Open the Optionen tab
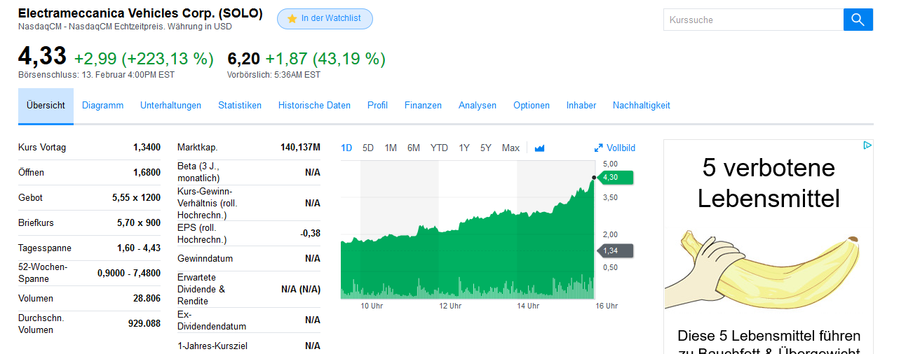 [532, 106]
